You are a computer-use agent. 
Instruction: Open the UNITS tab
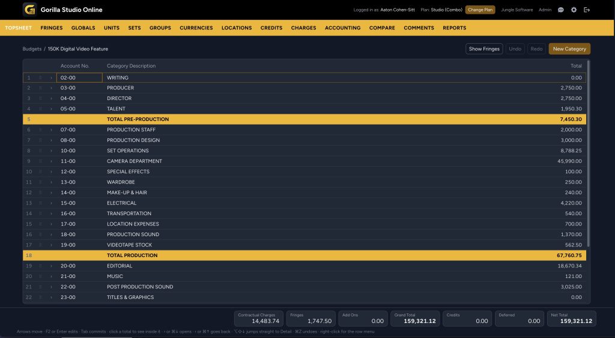(x=112, y=28)
